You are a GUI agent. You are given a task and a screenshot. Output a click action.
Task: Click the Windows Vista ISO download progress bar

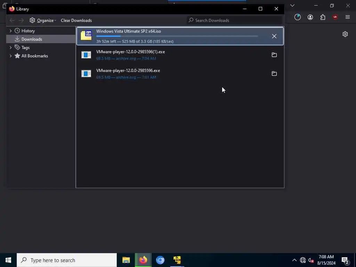coord(177,36)
